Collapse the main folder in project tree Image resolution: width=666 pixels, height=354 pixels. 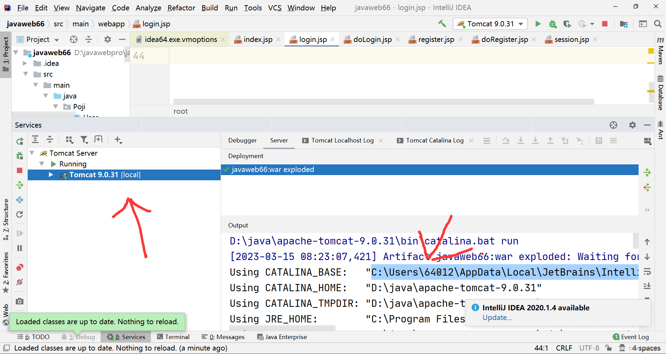pos(36,85)
